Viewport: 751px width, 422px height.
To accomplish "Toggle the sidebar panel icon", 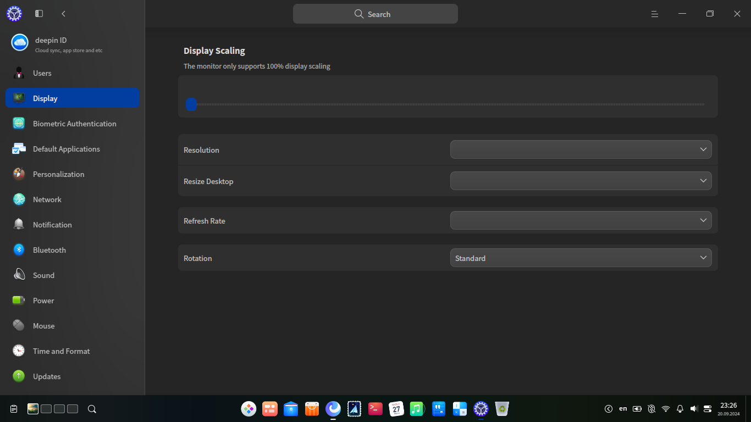I will [39, 14].
